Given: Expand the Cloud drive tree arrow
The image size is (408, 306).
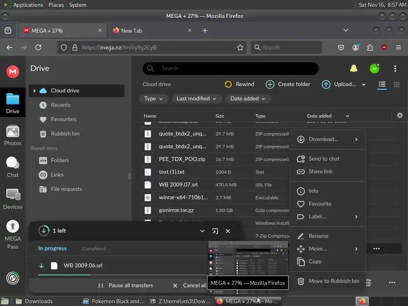Looking at the screenshot, I should pyautogui.click(x=34, y=90).
